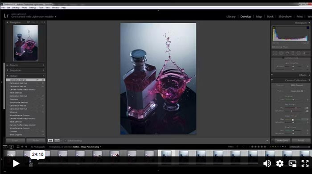Click the main window display icon 1

pyautogui.click(x=5, y=147)
